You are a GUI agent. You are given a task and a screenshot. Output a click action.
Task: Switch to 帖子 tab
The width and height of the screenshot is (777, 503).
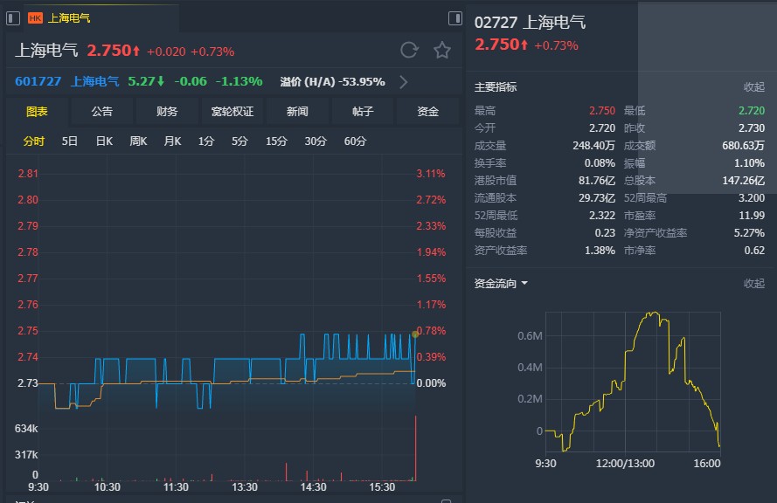(363, 112)
